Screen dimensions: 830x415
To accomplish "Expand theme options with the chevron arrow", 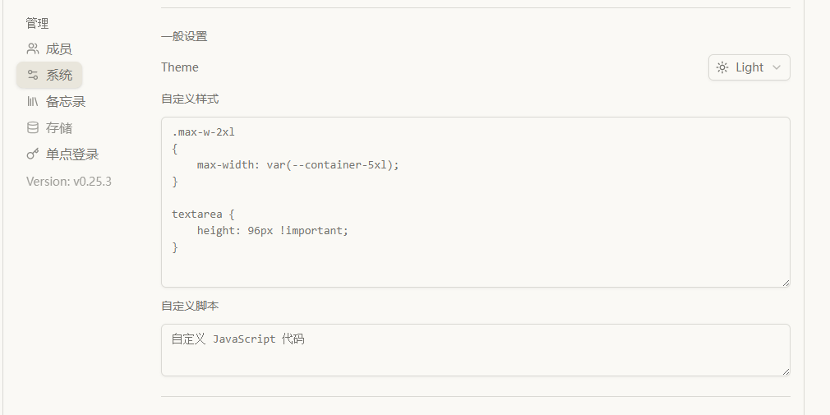I will coord(777,67).
